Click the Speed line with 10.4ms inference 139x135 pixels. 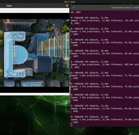[105, 53]
